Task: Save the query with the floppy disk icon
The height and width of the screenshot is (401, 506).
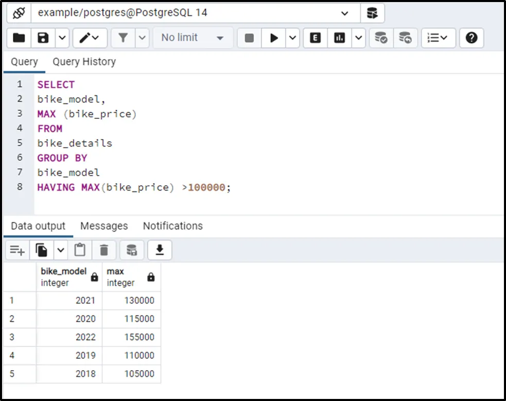Action: pyautogui.click(x=44, y=38)
